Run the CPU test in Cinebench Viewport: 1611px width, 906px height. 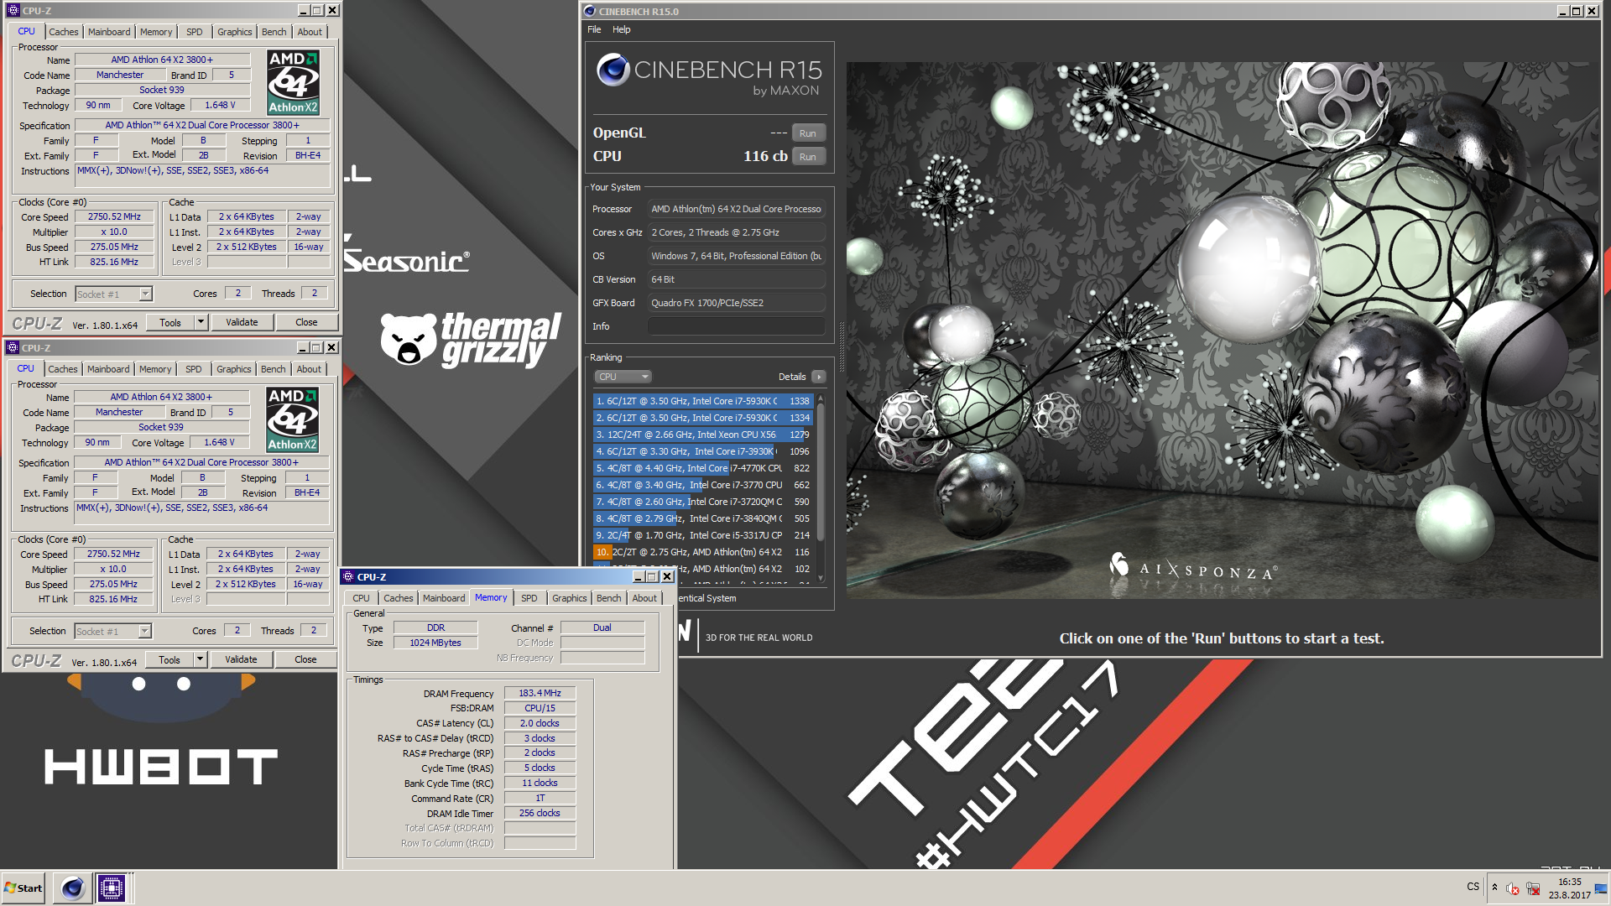click(807, 157)
